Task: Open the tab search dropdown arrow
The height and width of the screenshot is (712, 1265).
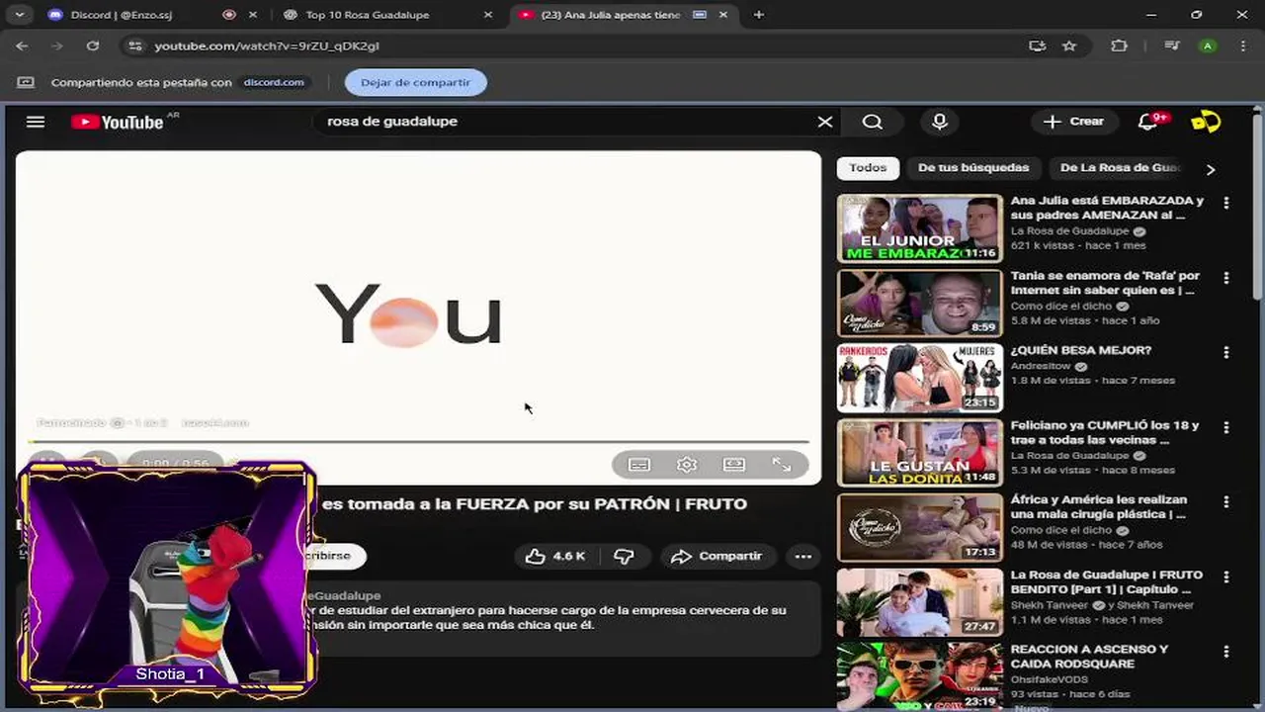Action: tap(19, 15)
